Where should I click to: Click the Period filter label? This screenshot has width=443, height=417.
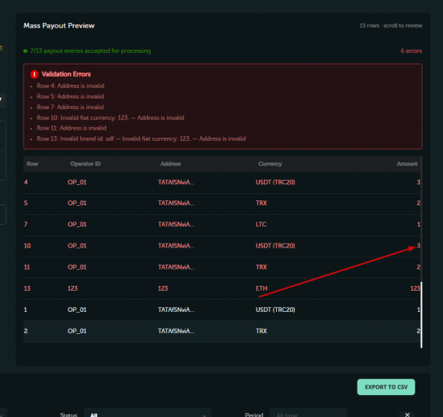(254, 415)
